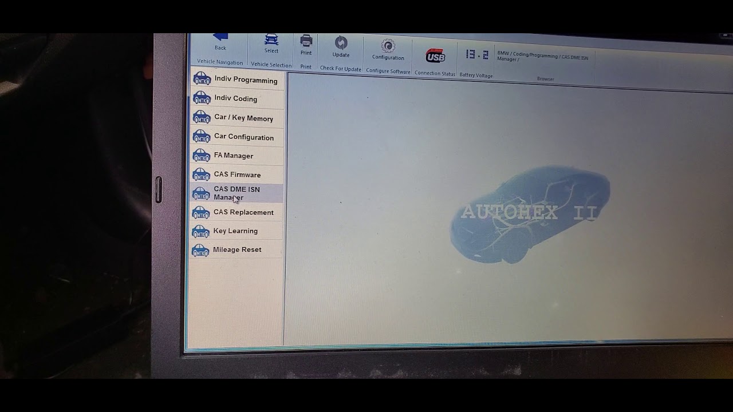The height and width of the screenshot is (412, 733).
Task: Click the car icon beside Indiv Coding
Action: 202,97
